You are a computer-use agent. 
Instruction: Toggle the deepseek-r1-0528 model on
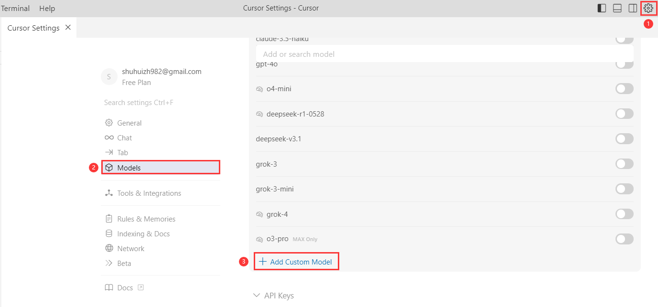[x=624, y=114]
